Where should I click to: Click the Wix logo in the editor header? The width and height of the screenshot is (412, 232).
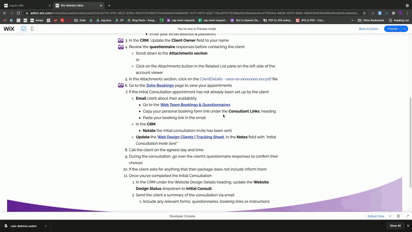pyautogui.click(x=9, y=29)
